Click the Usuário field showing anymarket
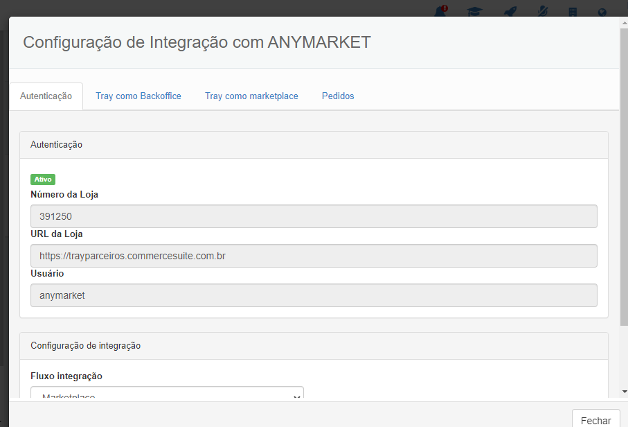Image resolution: width=628 pixels, height=427 pixels. 314,295
